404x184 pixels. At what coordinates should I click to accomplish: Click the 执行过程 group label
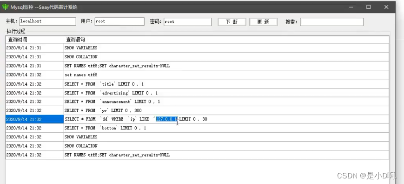[x=16, y=32]
